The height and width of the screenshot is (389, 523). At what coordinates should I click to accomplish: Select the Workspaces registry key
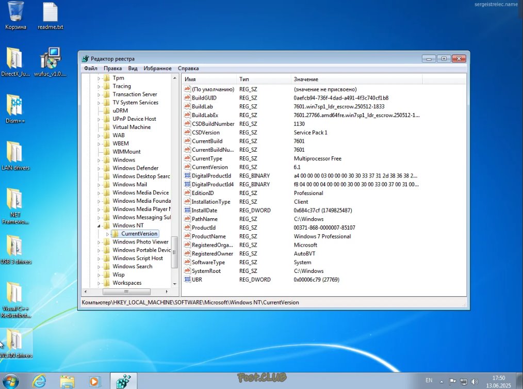click(127, 283)
